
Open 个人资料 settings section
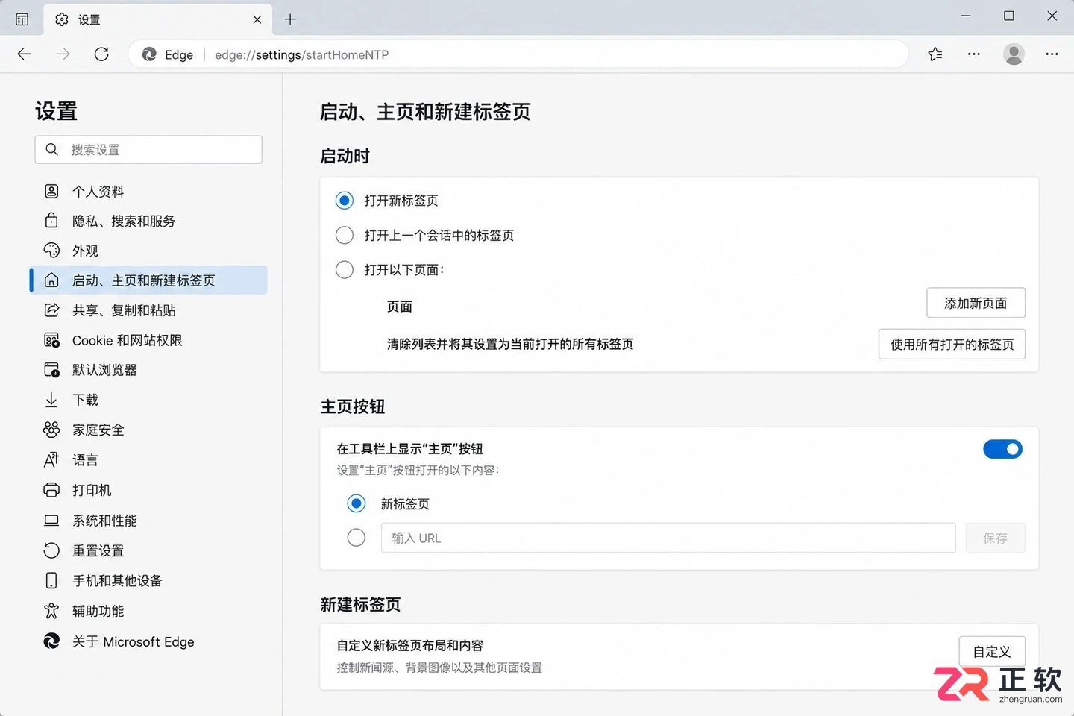coord(148,192)
